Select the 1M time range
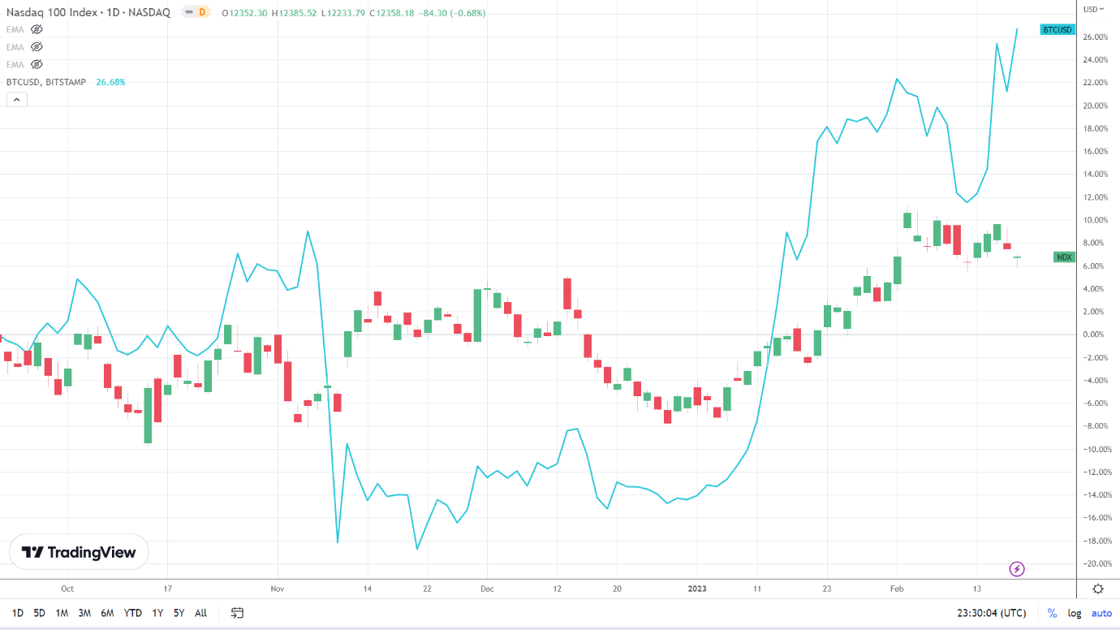1120x630 pixels. (x=62, y=613)
